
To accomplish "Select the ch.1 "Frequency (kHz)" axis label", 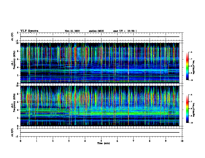I will (14, 60).
